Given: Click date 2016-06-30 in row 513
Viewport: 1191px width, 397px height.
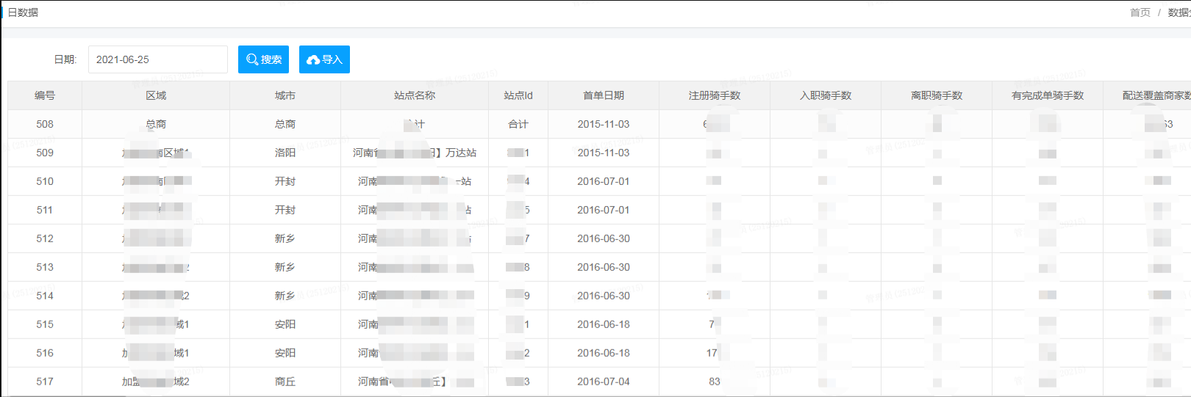Looking at the screenshot, I should click(x=604, y=267).
